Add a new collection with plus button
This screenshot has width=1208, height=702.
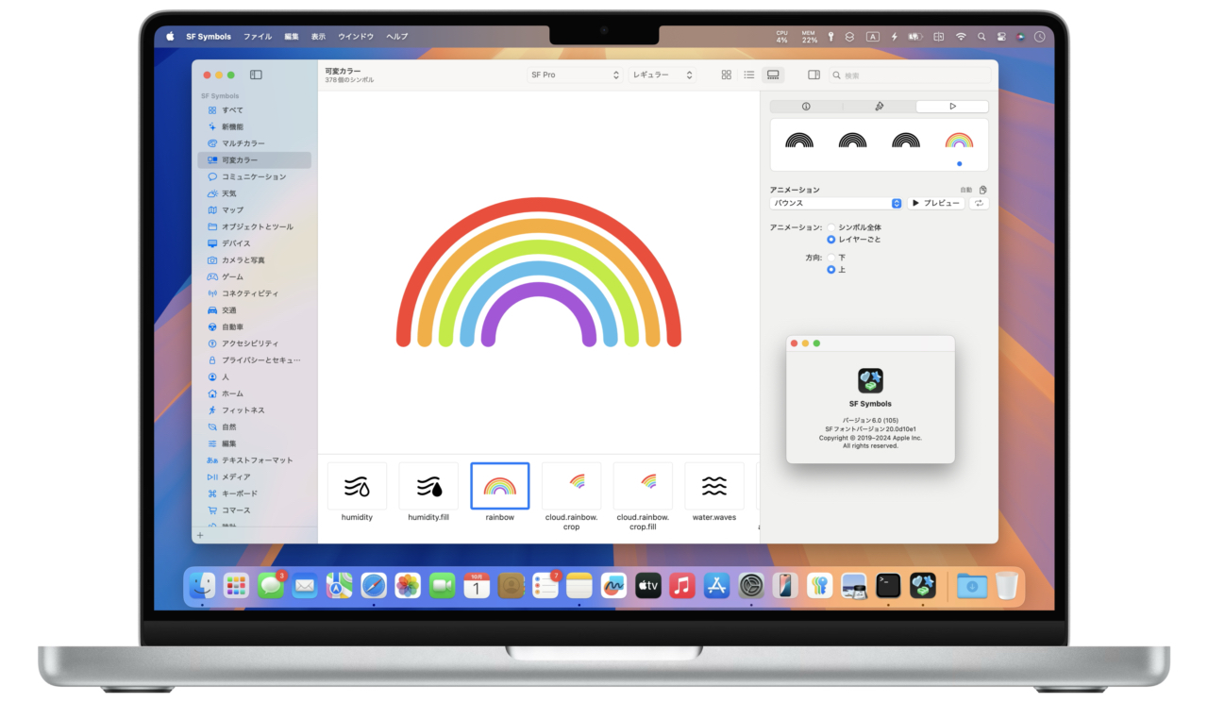coord(200,535)
